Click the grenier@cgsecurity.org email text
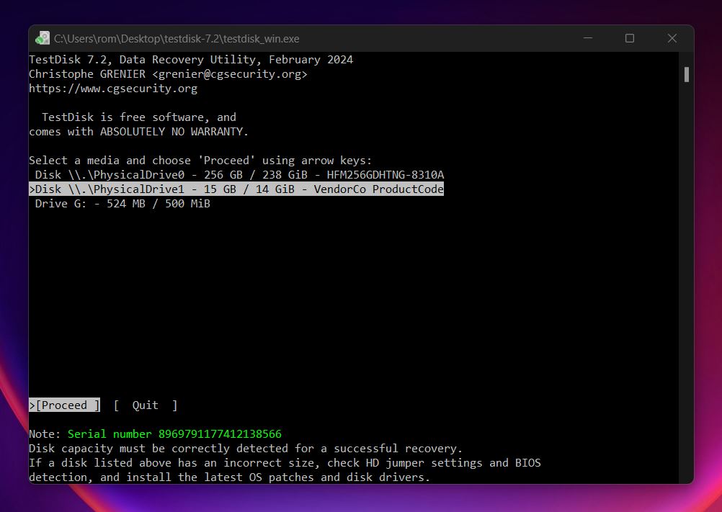The image size is (722, 512). click(230, 74)
